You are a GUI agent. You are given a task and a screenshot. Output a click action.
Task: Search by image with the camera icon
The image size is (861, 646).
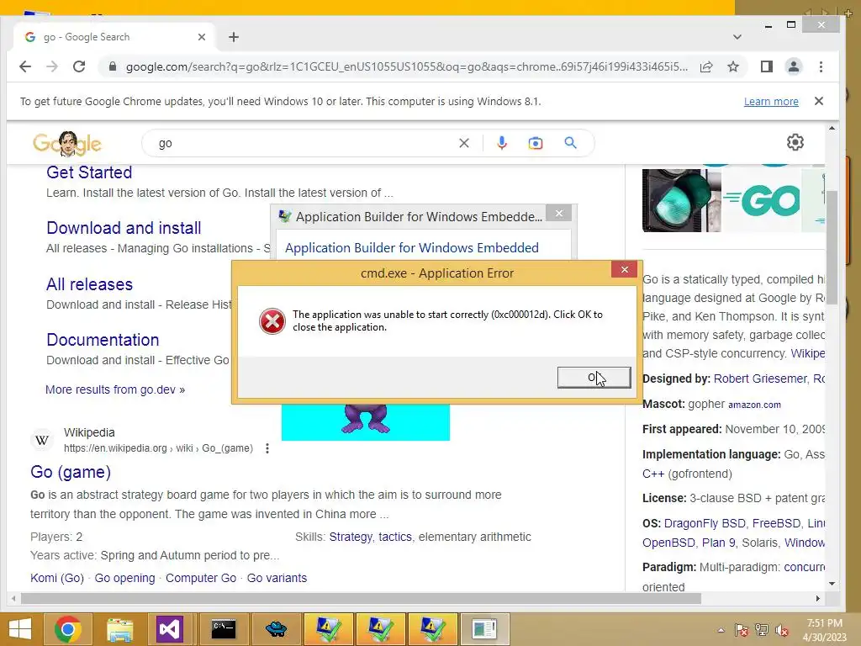pos(536,143)
